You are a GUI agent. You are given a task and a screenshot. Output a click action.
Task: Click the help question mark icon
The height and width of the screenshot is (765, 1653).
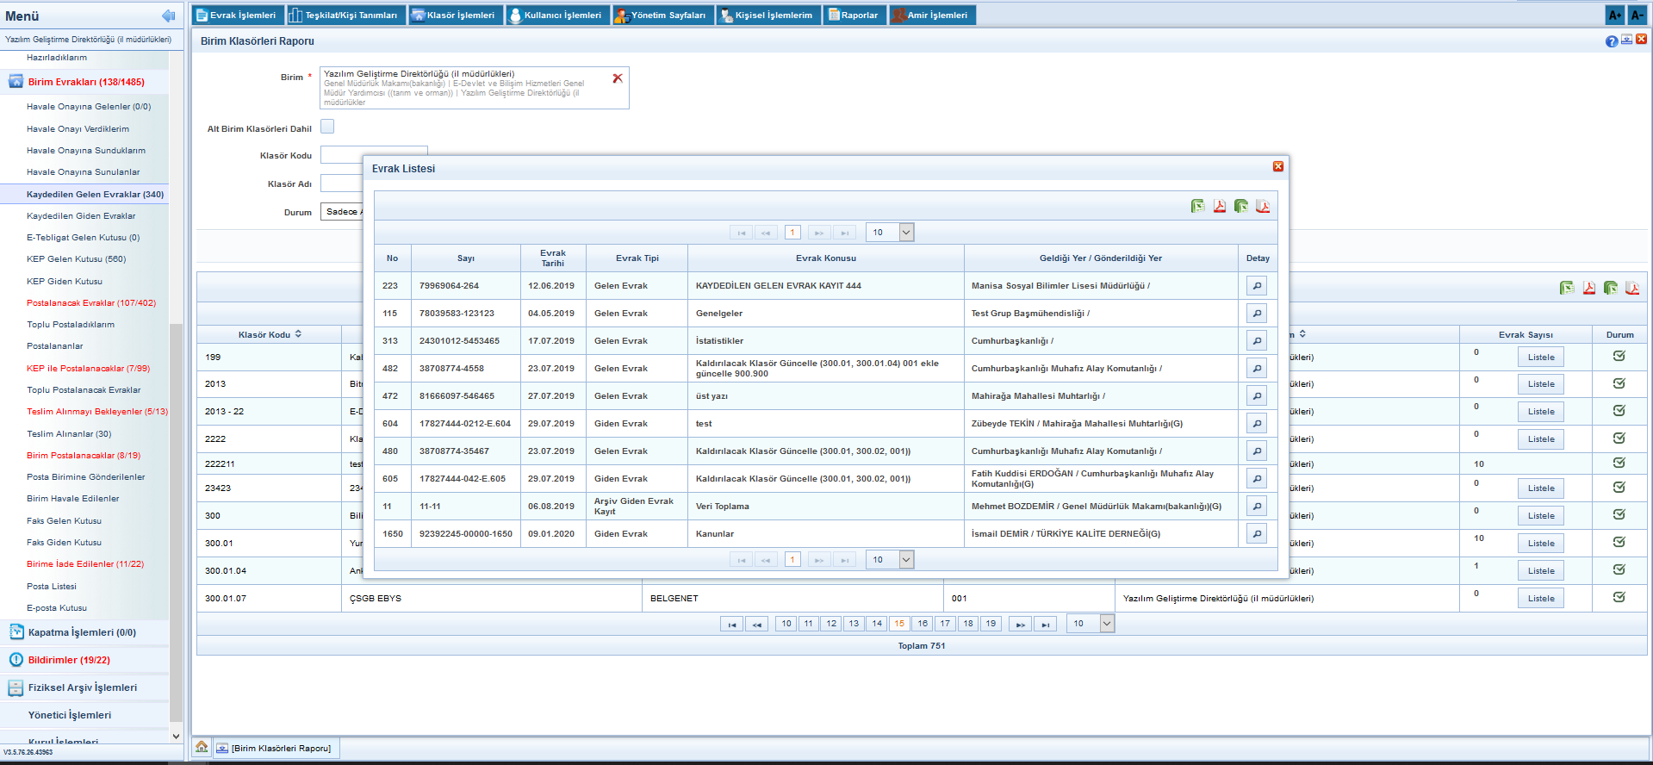click(x=1611, y=41)
